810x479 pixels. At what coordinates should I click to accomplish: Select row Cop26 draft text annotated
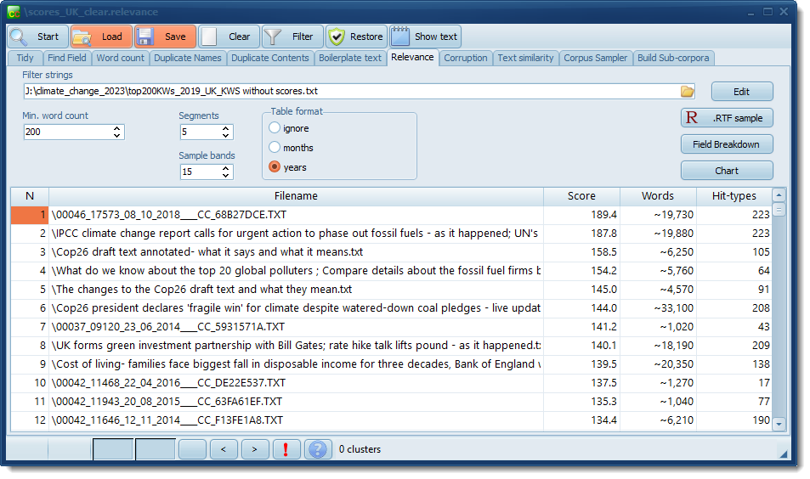click(391, 252)
